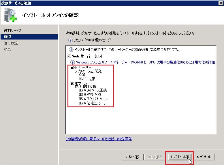Click the IIS 6 スクリプト ツール entry
This screenshot has height=165, width=224.
pyautogui.click(x=94, y=99)
